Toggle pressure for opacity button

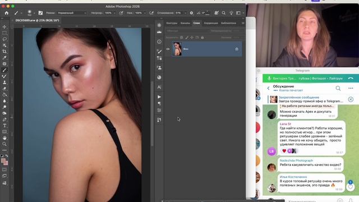click(121, 13)
